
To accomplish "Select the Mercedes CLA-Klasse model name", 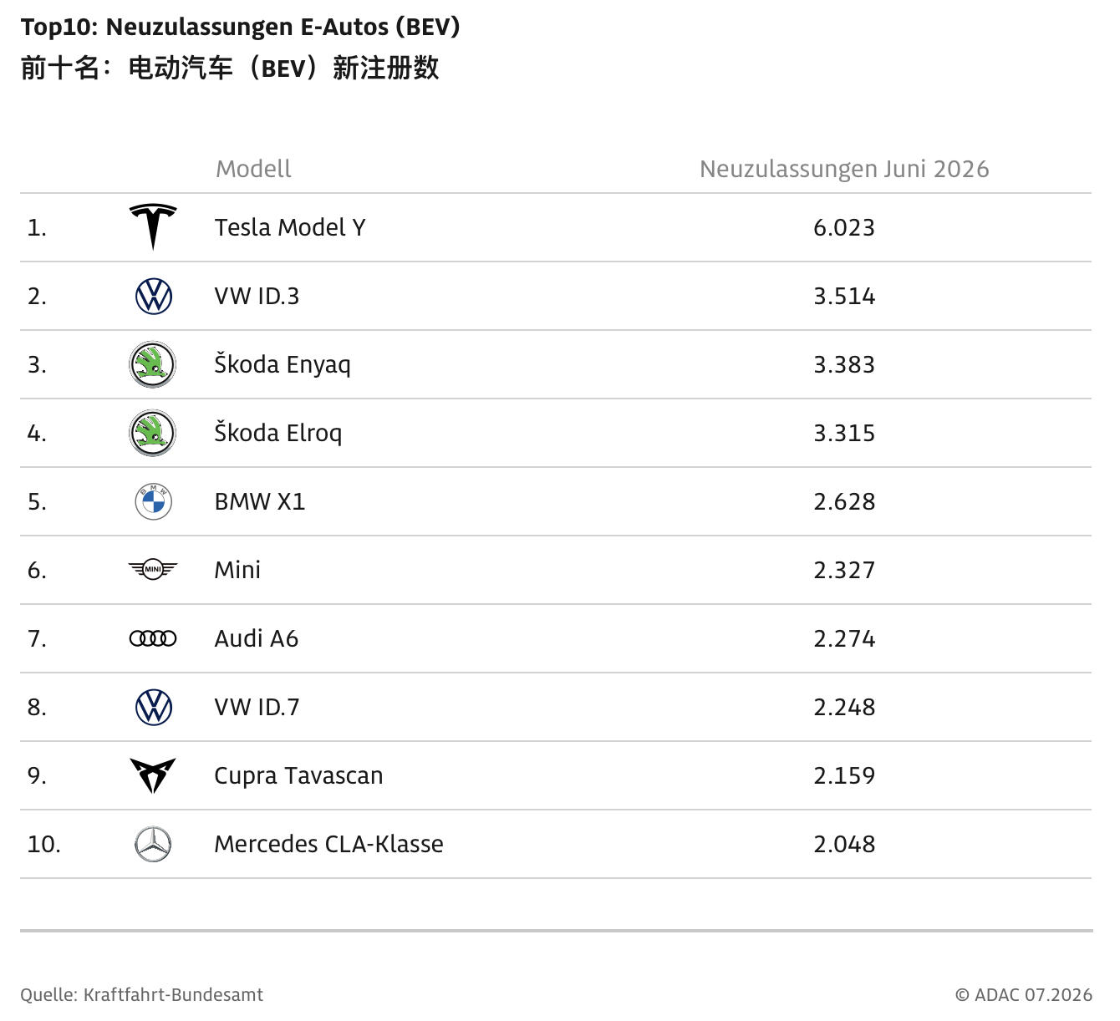I will point(328,844).
